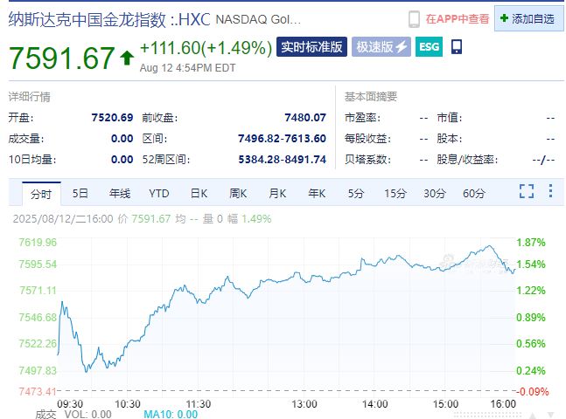Select the 5日 chart tab

80,194
